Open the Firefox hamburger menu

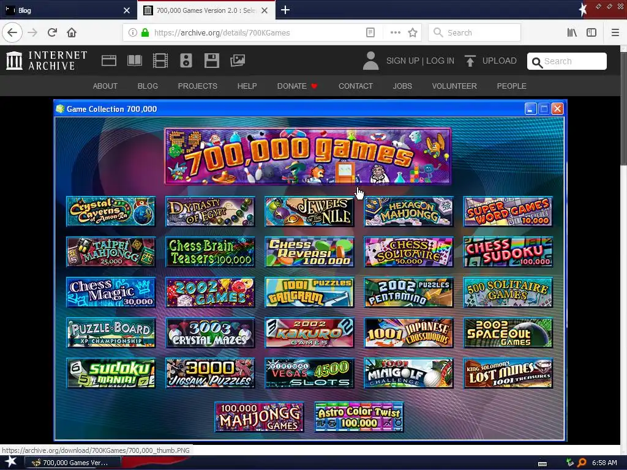615,33
